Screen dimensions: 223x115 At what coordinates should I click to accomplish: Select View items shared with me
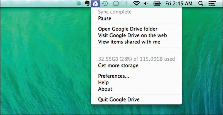[x=129, y=42]
